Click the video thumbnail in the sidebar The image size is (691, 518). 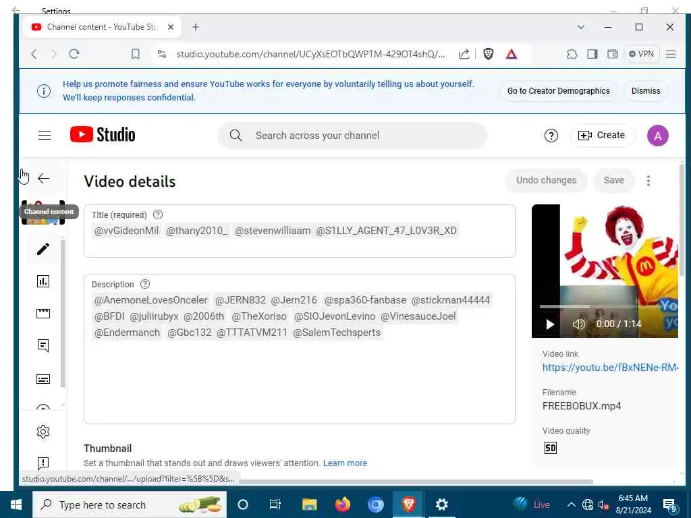[x=43, y=212]
